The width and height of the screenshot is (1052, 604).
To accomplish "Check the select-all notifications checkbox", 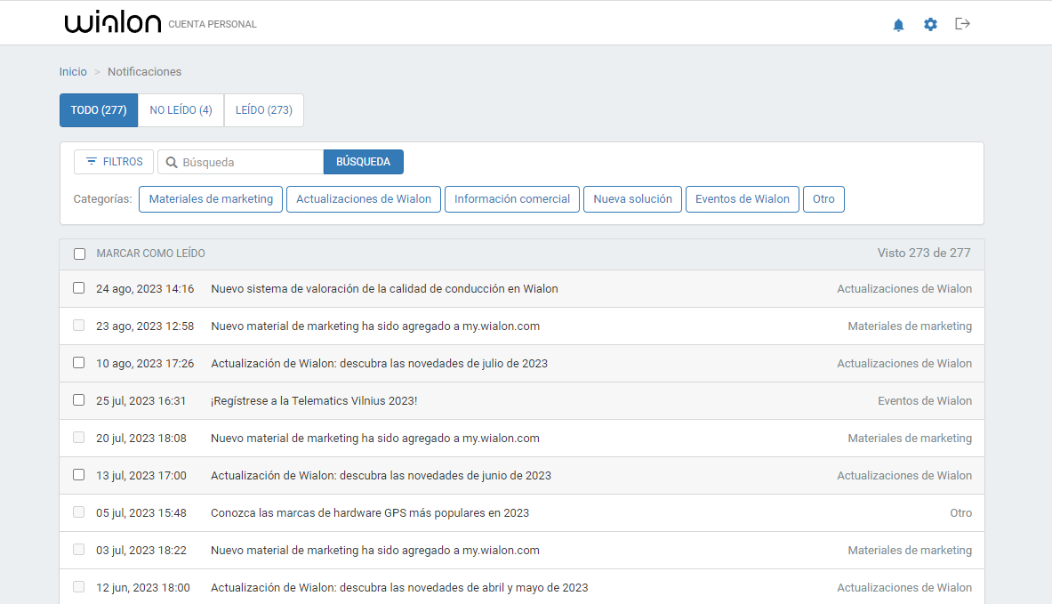I will pos(79,254).
